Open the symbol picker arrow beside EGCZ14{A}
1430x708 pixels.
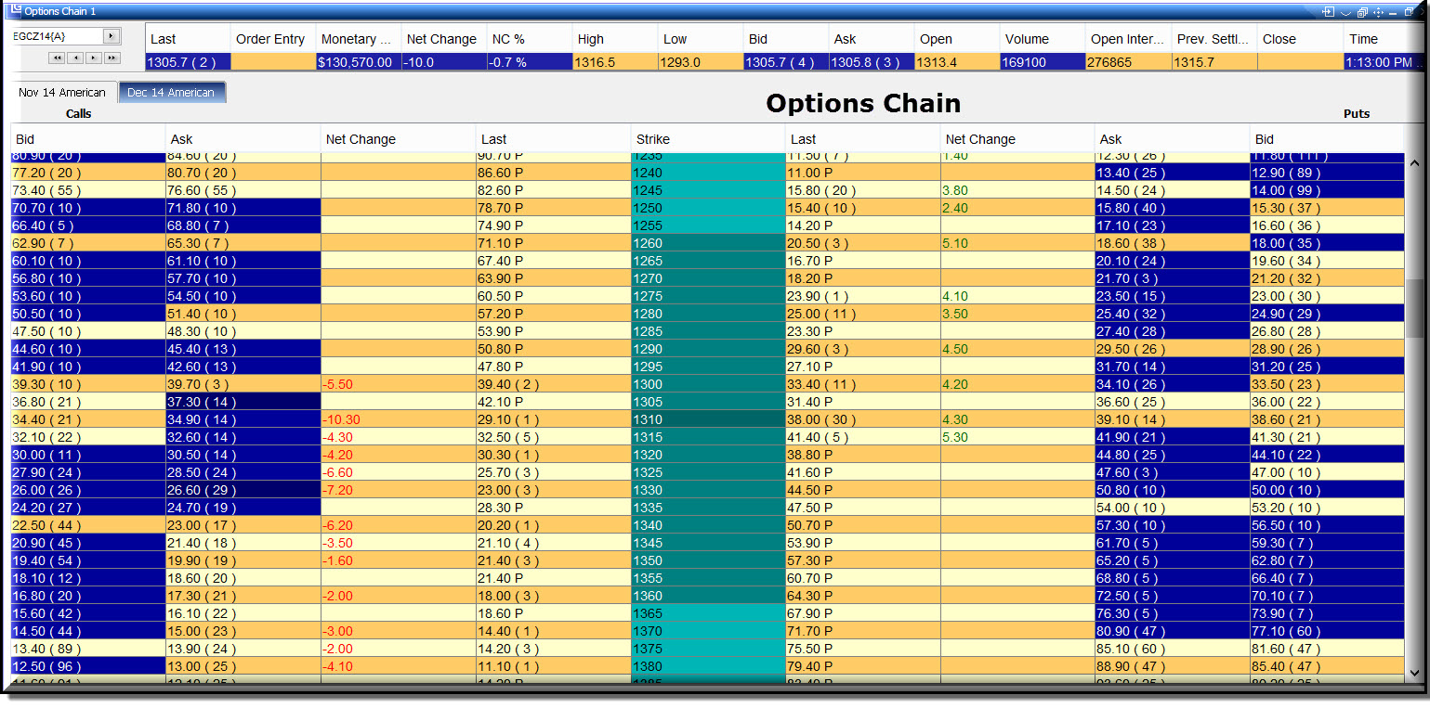tap(112, 36)
